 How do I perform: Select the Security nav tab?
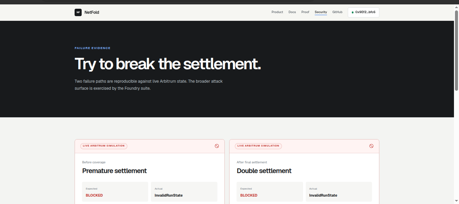tap(321, 12)
